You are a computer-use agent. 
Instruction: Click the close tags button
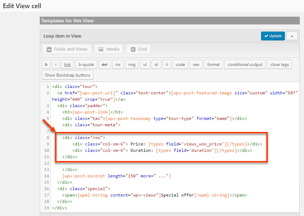(280, 64)
